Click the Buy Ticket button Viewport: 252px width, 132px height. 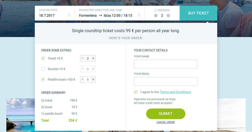click(x=198, y=13)
